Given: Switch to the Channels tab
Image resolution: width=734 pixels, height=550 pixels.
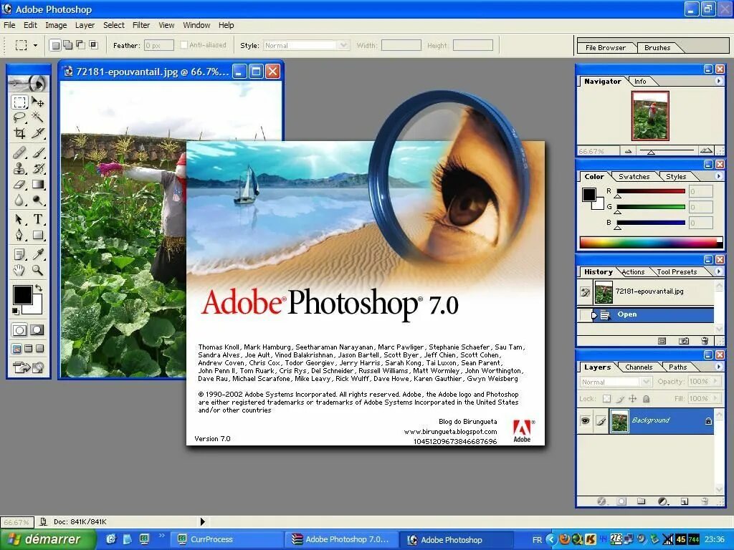Looking at the screenshot, I should 639,367.
